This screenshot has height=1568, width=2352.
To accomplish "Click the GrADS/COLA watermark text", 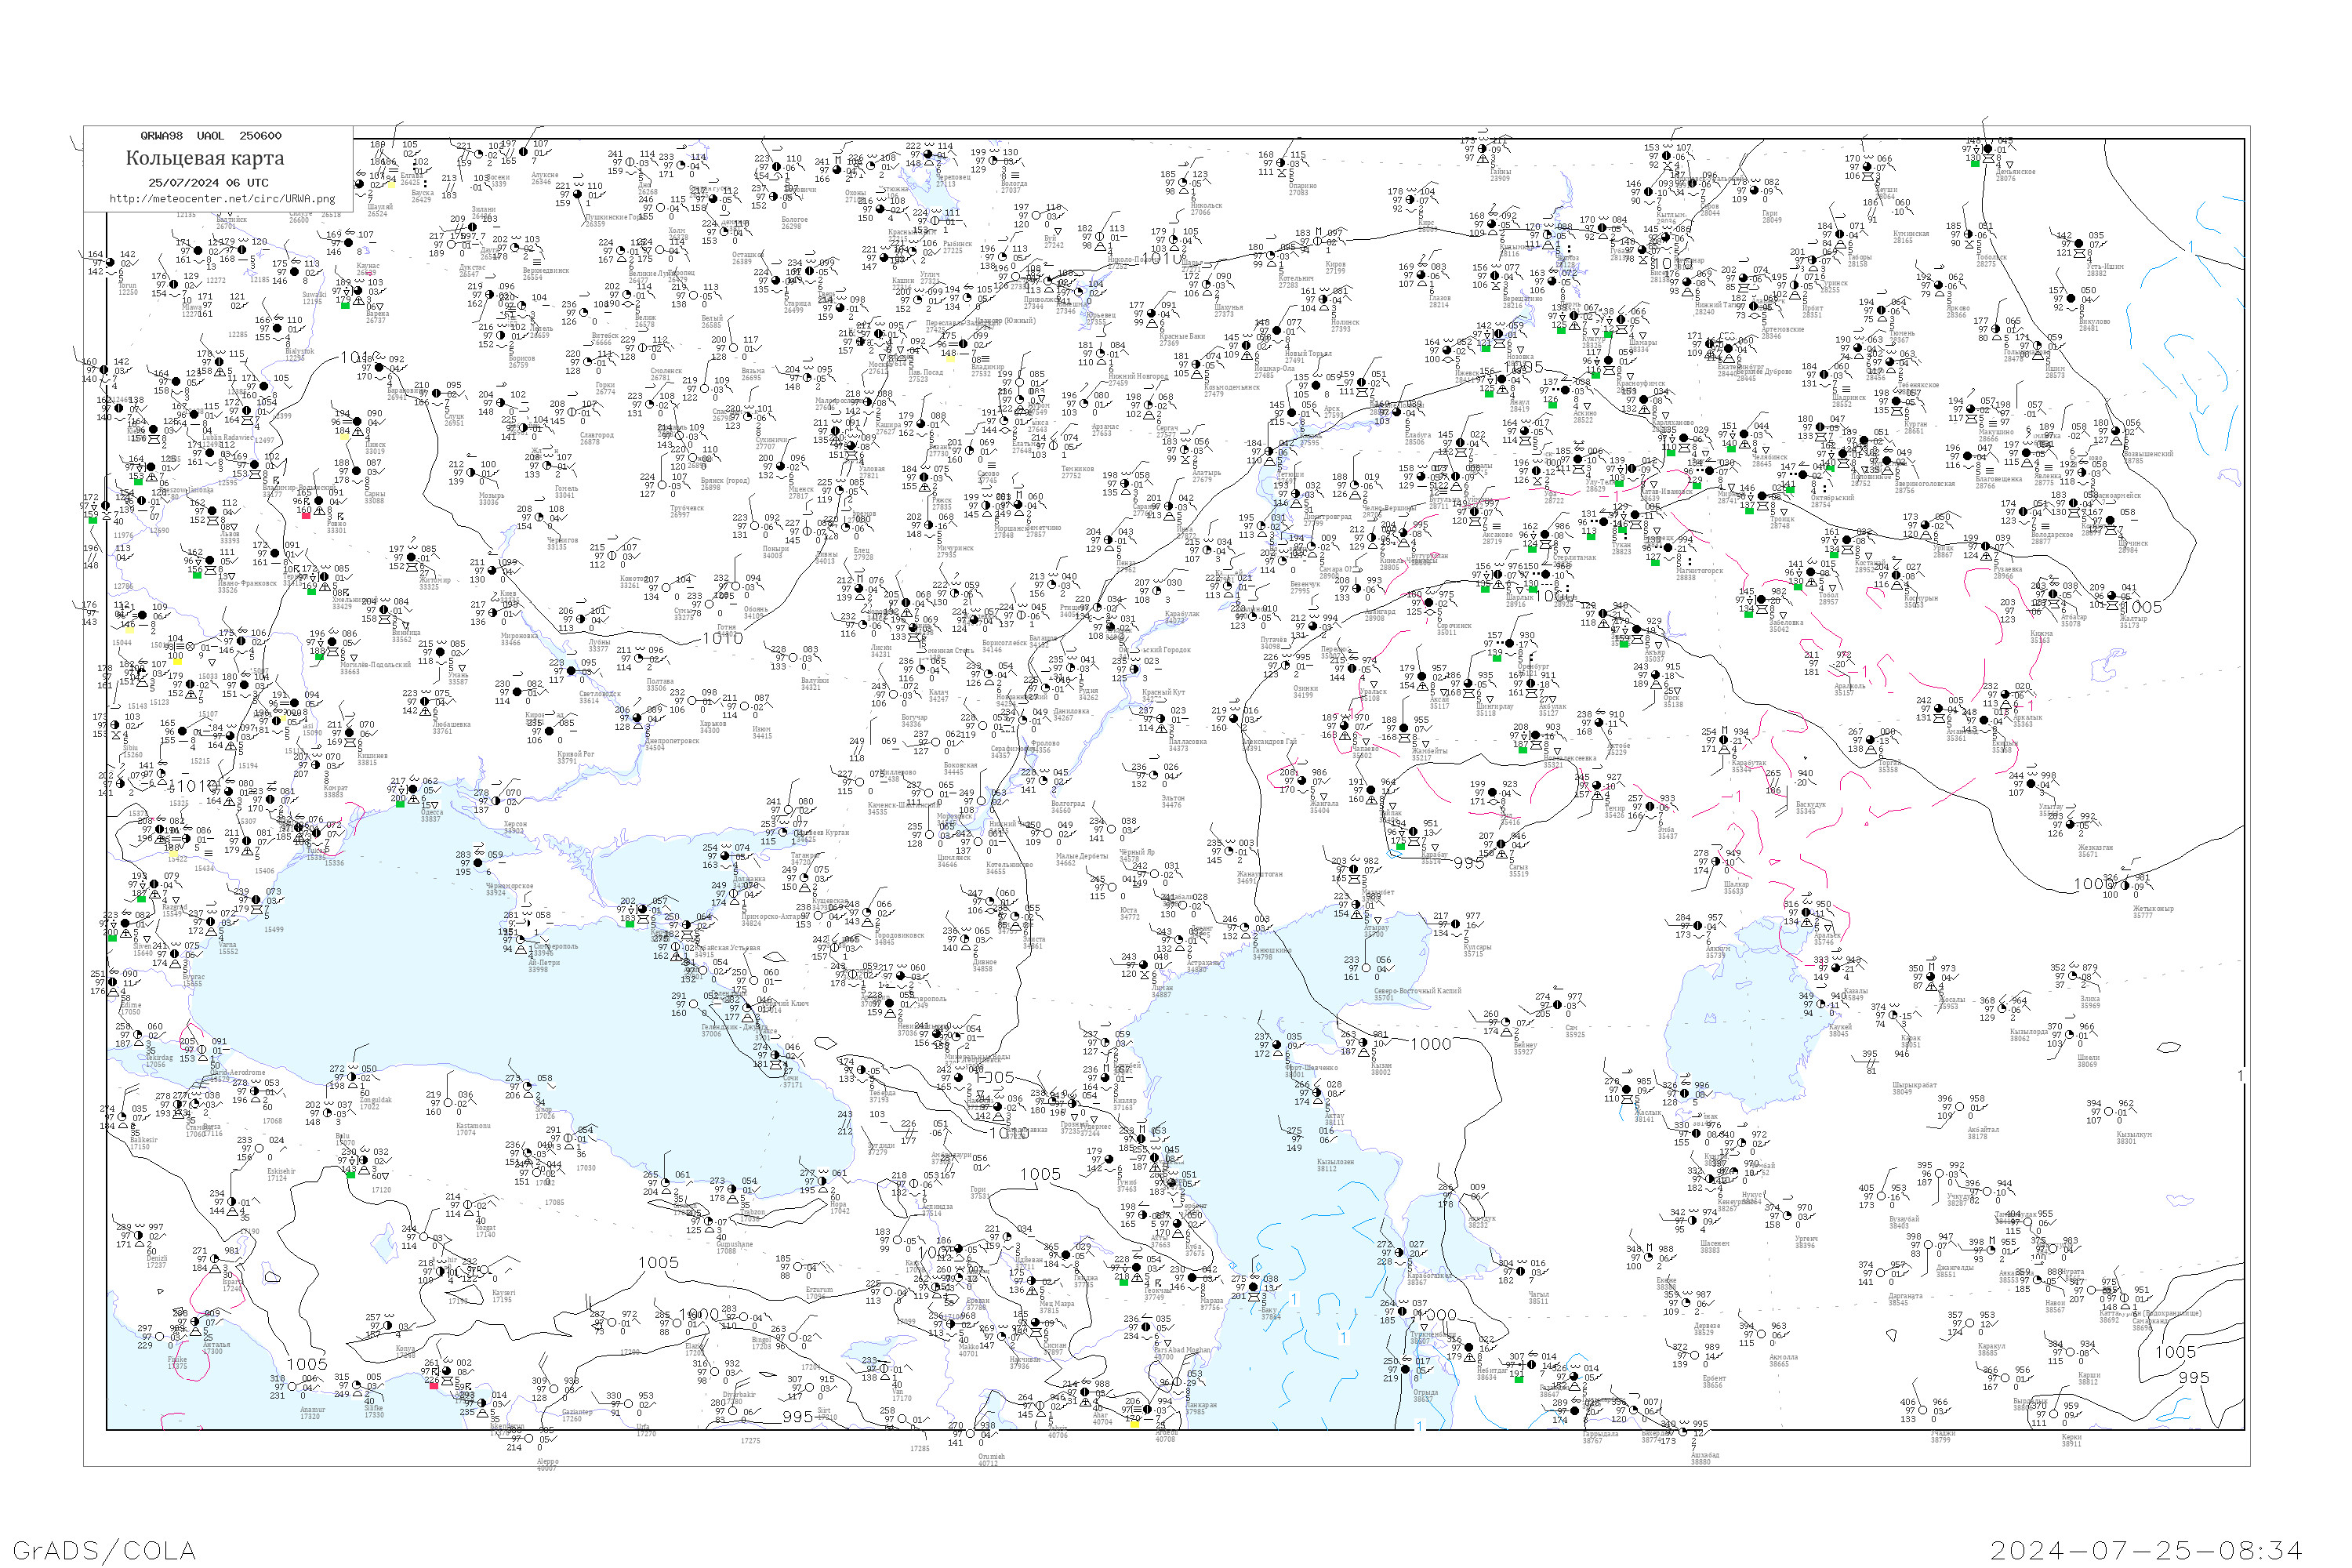I will [104, 1550].
